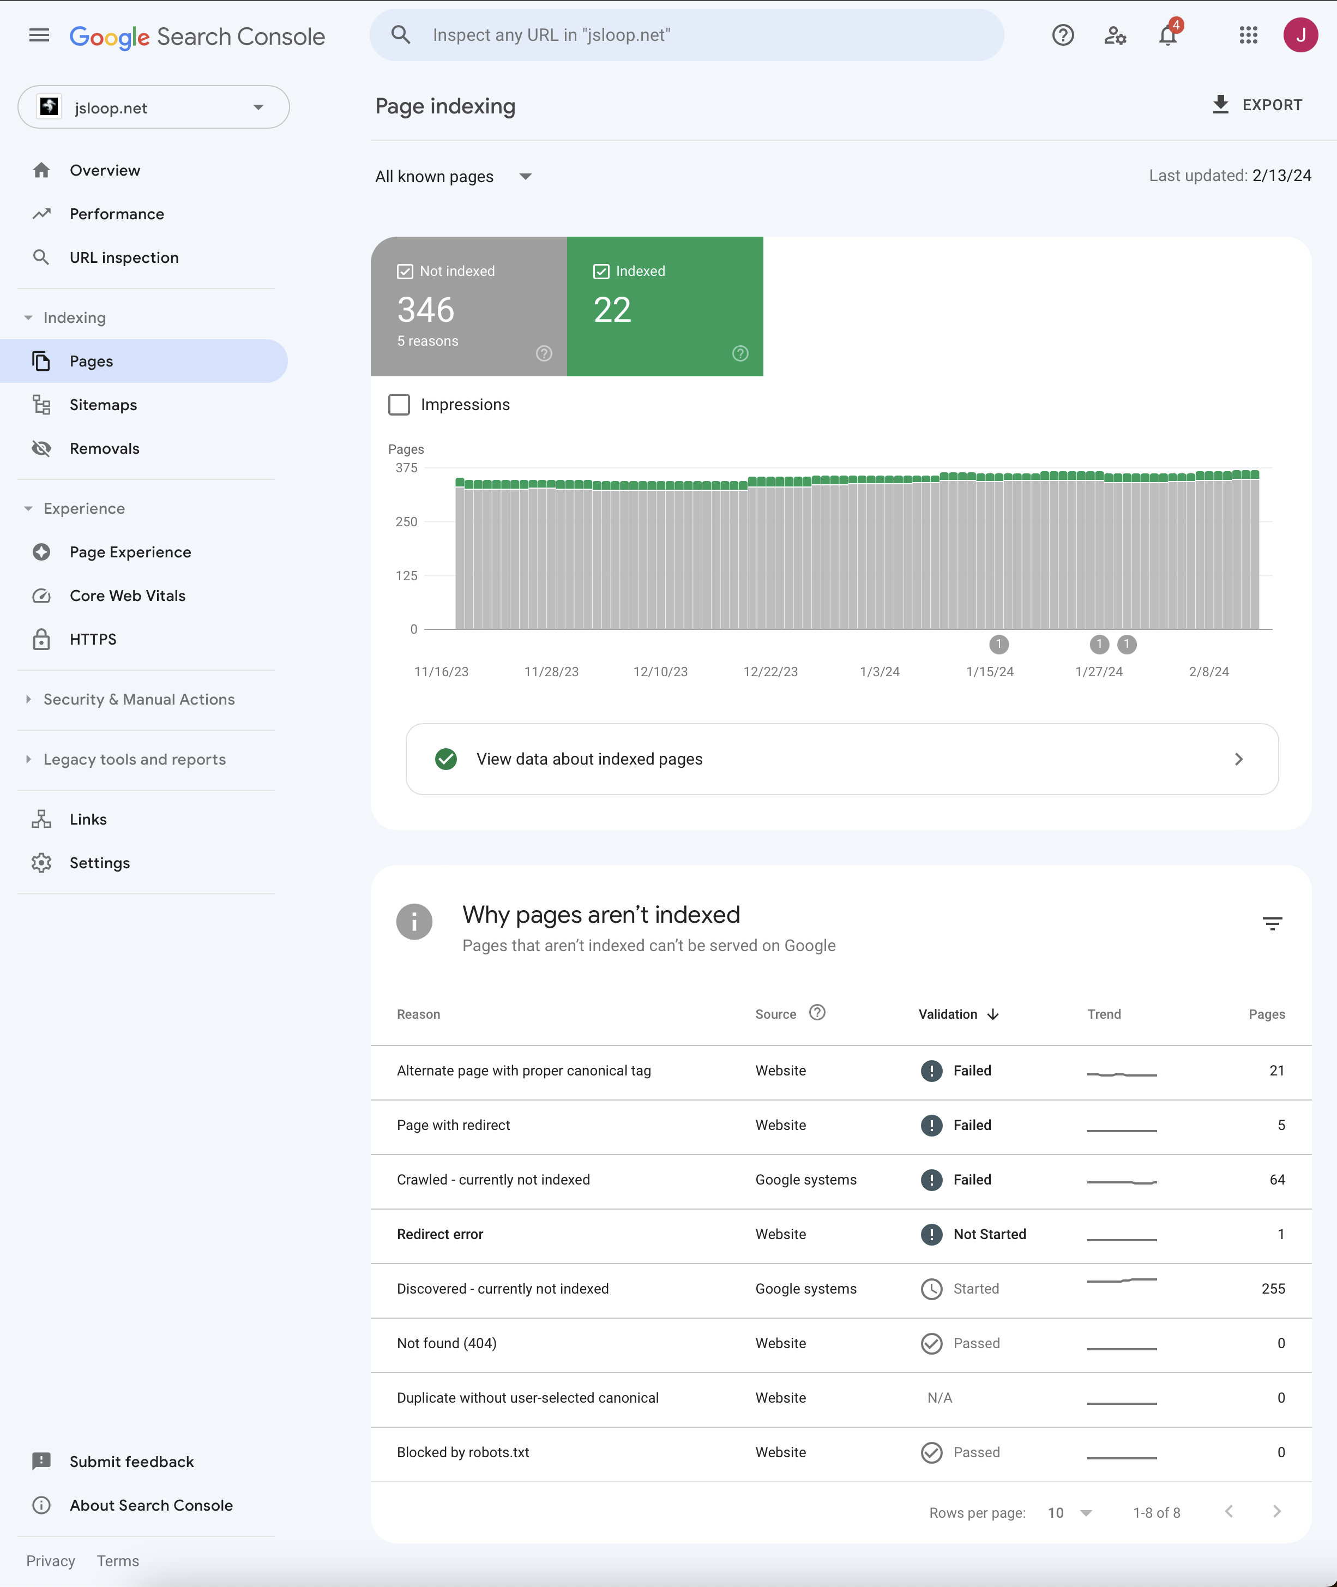
Task: Open Sitemaps in the sidebar
Action: click(x=103, y=405)
